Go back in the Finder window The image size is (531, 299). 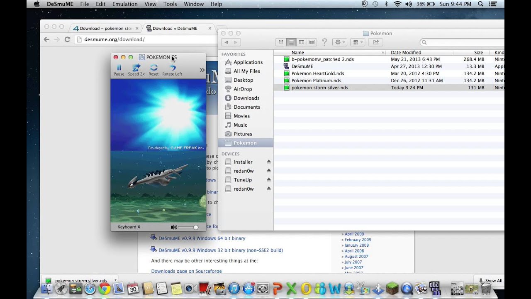226,42
